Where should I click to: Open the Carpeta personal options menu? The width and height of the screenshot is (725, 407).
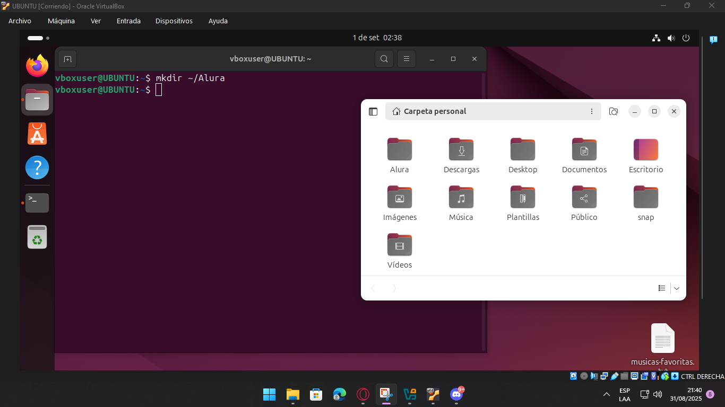tap(592, 111)
